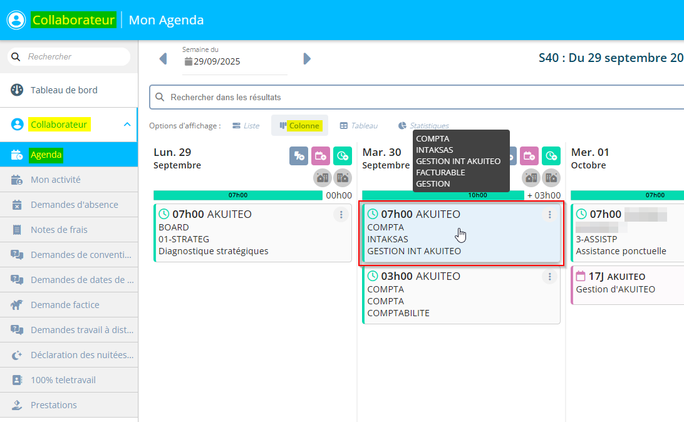Open three-dot menu on Monday BOARD entry
Viewport: 684px width, 422px height.
click(x=341, y=215)
